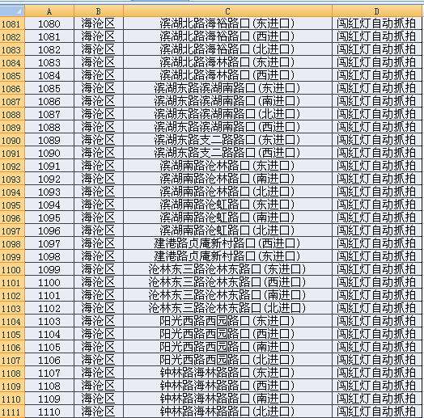Click cell 滨湖南路沧林路口(东进口)
The width and height of the screenshot is (424, 418).
point(227,166)
